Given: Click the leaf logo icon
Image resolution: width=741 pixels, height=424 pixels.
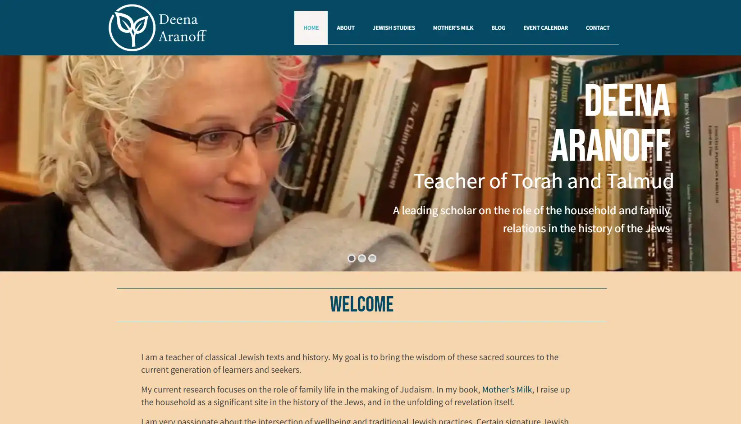Looking at the screenshot, I should (132, 27).
